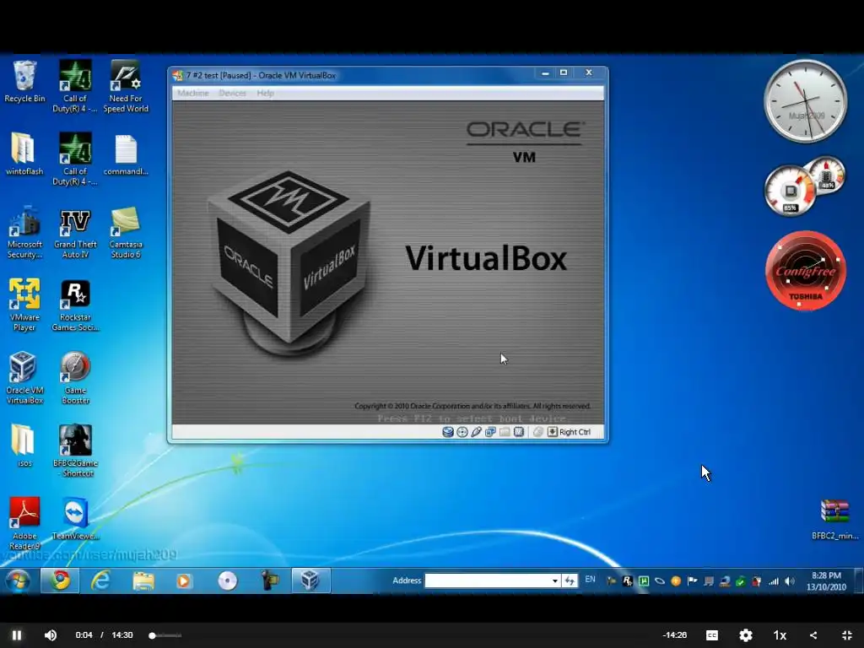Click the optical disc icon in VirtualBox status bar
Screen dimensions: 864x648
[x=462, y=432]
